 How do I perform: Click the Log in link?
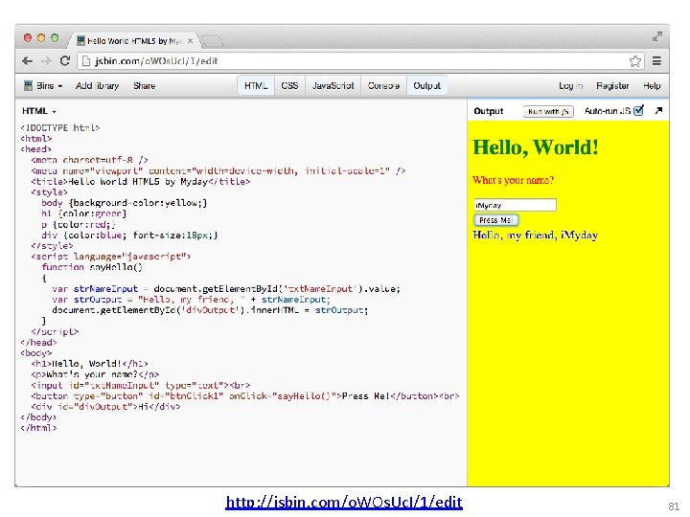[x=571, y=86]
